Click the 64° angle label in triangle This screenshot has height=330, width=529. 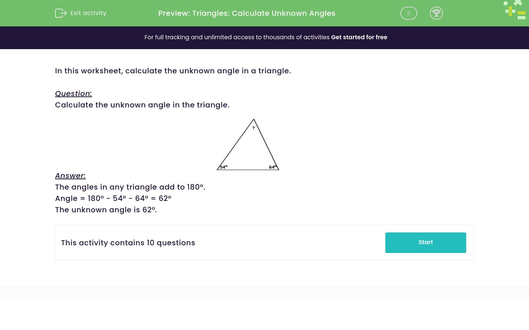coord(273,167)
